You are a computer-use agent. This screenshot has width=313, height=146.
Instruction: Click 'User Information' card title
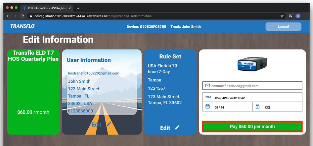pyautogui.click(x=89, y=60)
